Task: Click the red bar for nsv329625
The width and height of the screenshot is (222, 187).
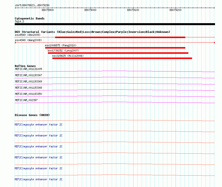Action: [122, 58]
